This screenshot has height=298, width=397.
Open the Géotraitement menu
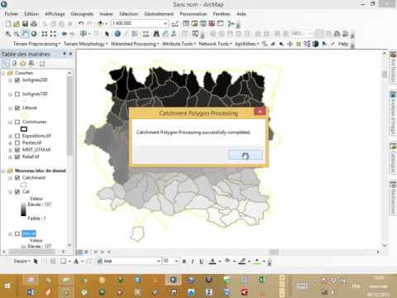click(x=159, y=14)
